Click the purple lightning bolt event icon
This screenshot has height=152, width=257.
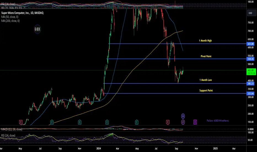click(x=183, y=122)
